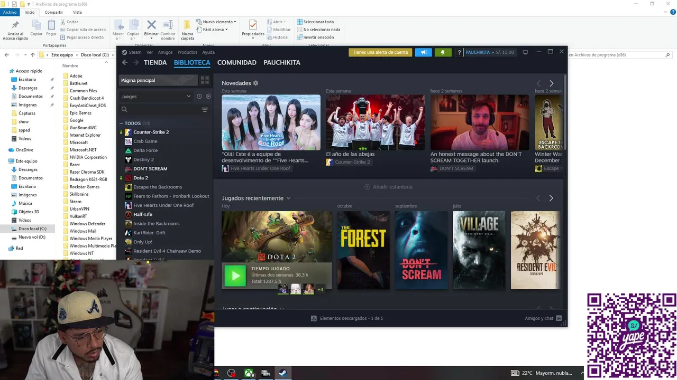677x380 pixels.
Task: Open the Amigos menu in Steam
Action: [x=165, y=52]
